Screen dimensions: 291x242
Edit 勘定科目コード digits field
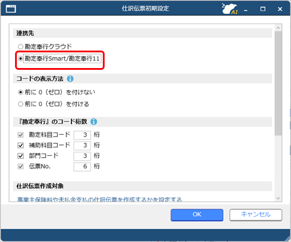point(82,135)
